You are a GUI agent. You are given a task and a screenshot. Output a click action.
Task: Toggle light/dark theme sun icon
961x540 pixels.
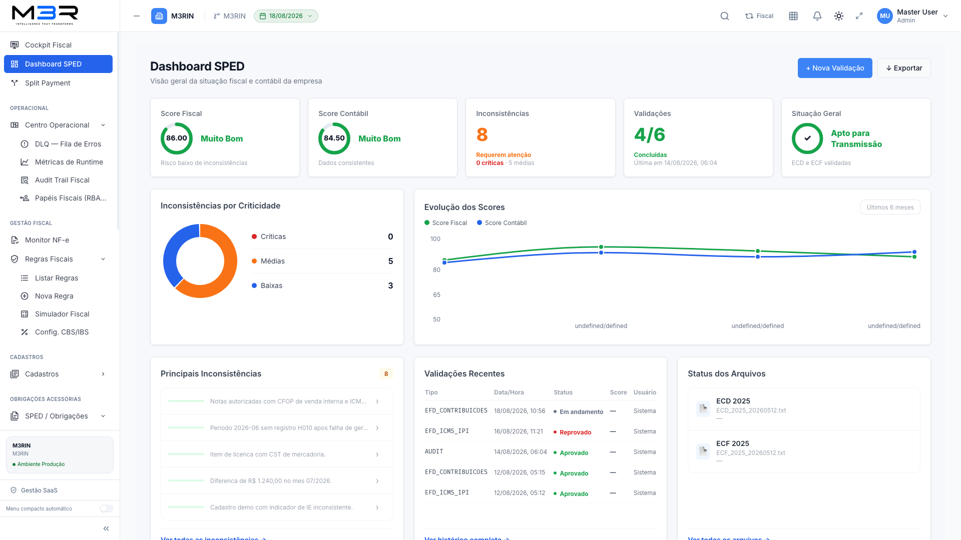click(839, 16)
